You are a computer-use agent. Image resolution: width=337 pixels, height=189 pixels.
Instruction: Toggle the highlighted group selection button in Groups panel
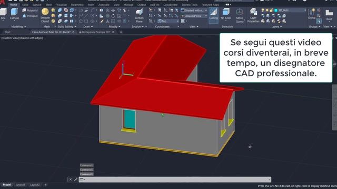[319, 21]
